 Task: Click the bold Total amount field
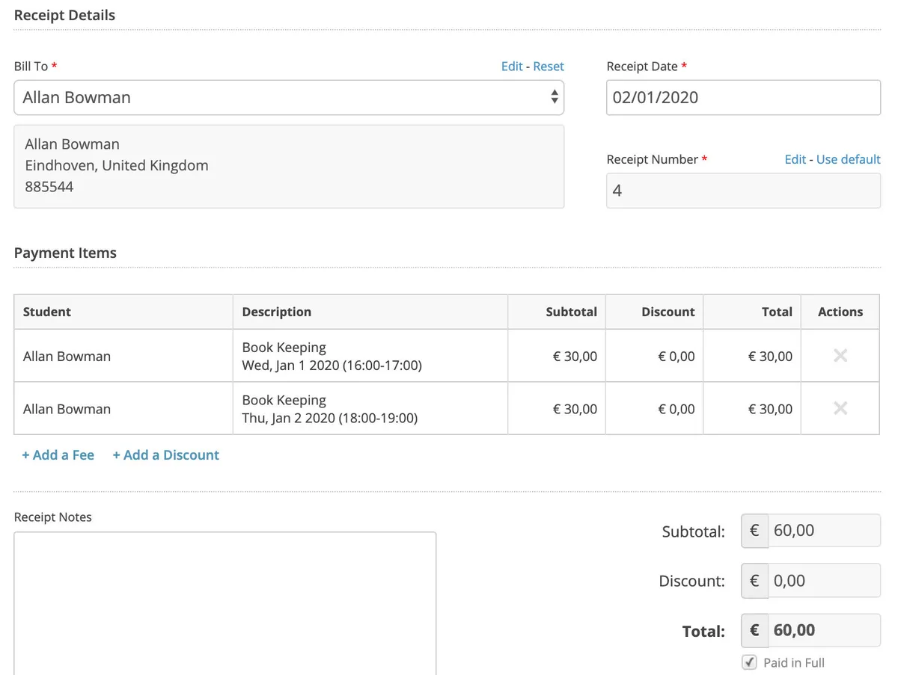(823, 630)
